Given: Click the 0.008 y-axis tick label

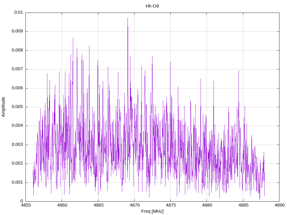Looking at the screenshot, I should click(x=17, y=50).
